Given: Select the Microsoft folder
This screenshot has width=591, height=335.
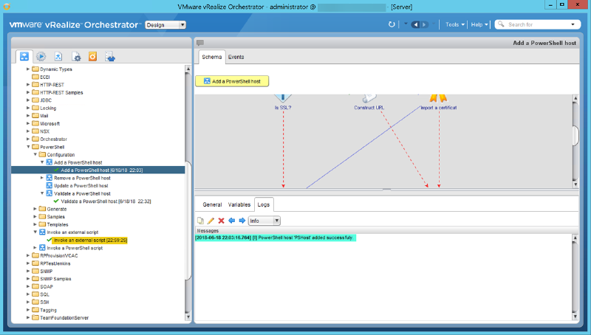Looking at the screenshot, I should pos(46,123).
